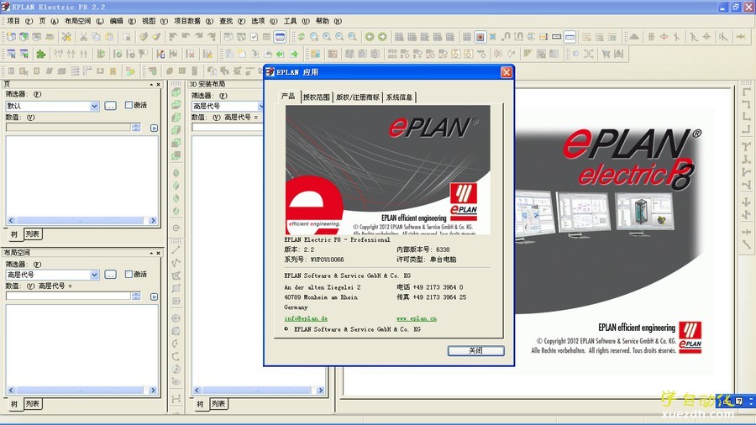Click horizontal scrollbar in 布局空间 panel
The width and height of the screenshot is (756, 425).
pyautogui.click(x=82, y=391)
